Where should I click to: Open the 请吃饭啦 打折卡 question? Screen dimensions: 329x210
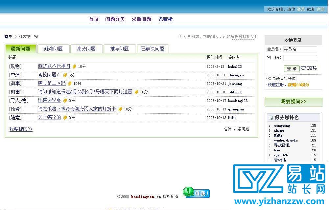coord(77,109)
